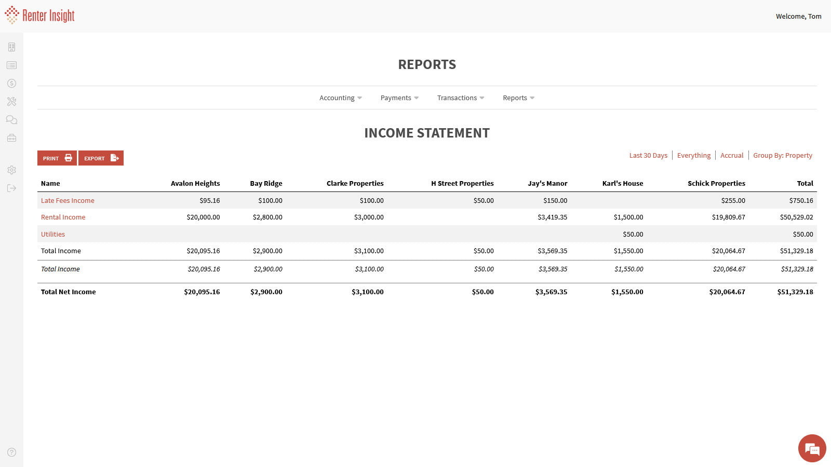This screenshot has height=467, width=831.
Task: Click the Karl's House column header
Action: point(623,184)
